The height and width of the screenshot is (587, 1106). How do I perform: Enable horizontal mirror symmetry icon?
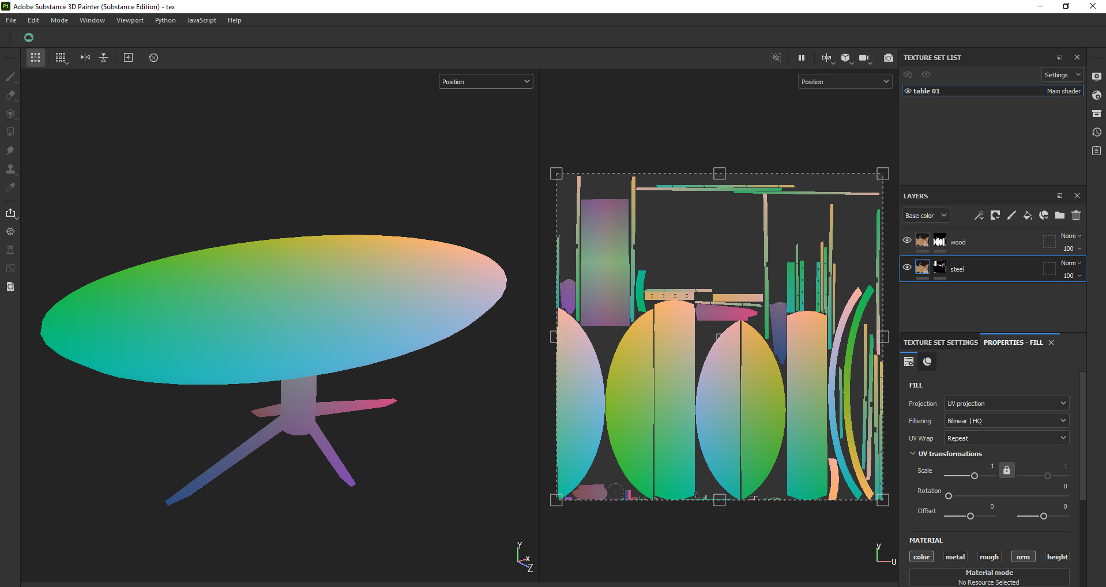85,58
